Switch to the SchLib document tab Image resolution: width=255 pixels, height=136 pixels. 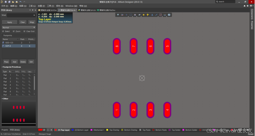(87, 10)
